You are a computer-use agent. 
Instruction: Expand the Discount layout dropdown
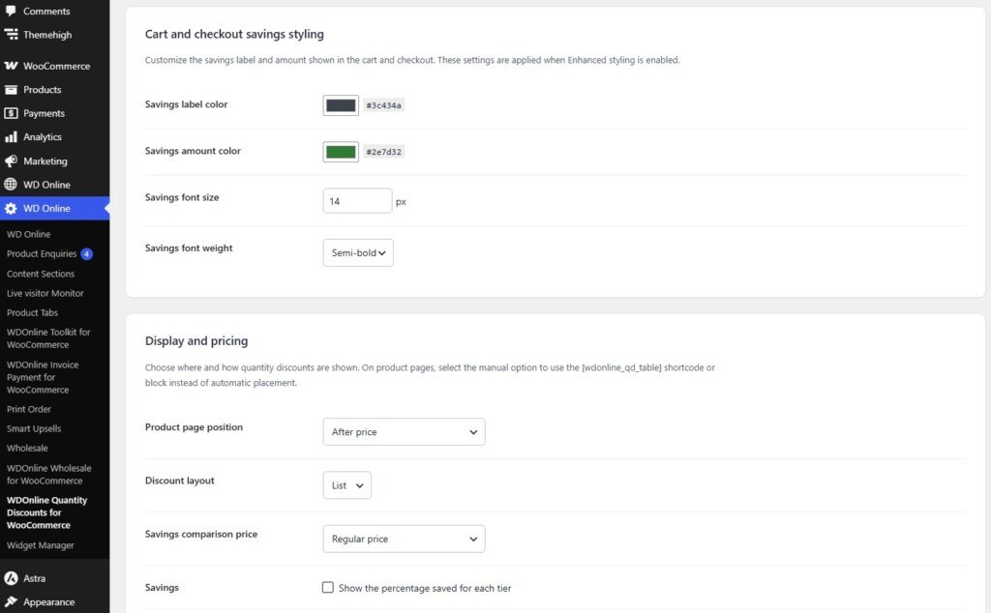(x=347, y=485)
